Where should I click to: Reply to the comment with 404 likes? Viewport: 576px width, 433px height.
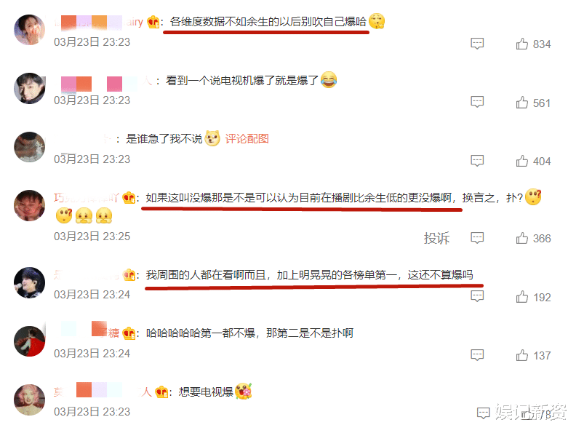click(x=477, y=161)
